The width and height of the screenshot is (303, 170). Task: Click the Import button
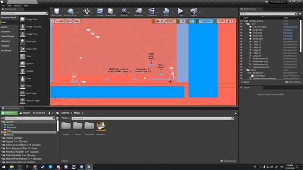pyautogui.click(x=25, y=113)
